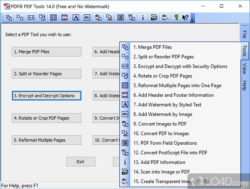This screenshot has height=189, width=250.
Task: Open '11. PDF Form Field Operations' menu item
Action: tap(180, 143)
